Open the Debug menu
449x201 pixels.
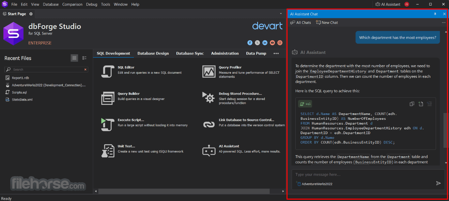click(x=92, y=4)
